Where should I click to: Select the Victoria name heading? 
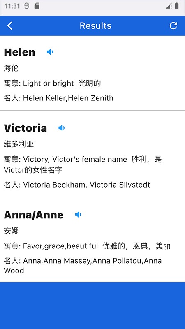(x=25, y=128)
